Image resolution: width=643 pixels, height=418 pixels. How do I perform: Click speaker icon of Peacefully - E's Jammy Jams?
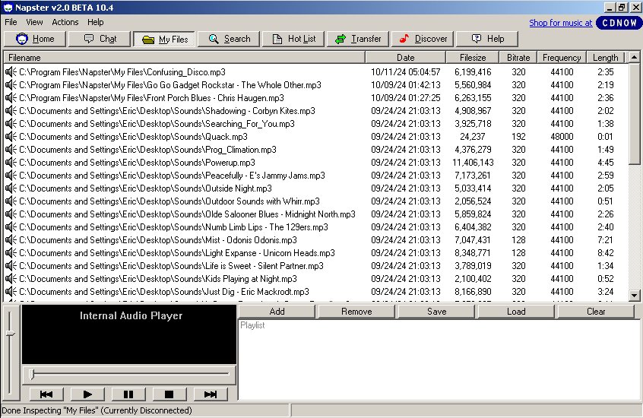point(11,176)
